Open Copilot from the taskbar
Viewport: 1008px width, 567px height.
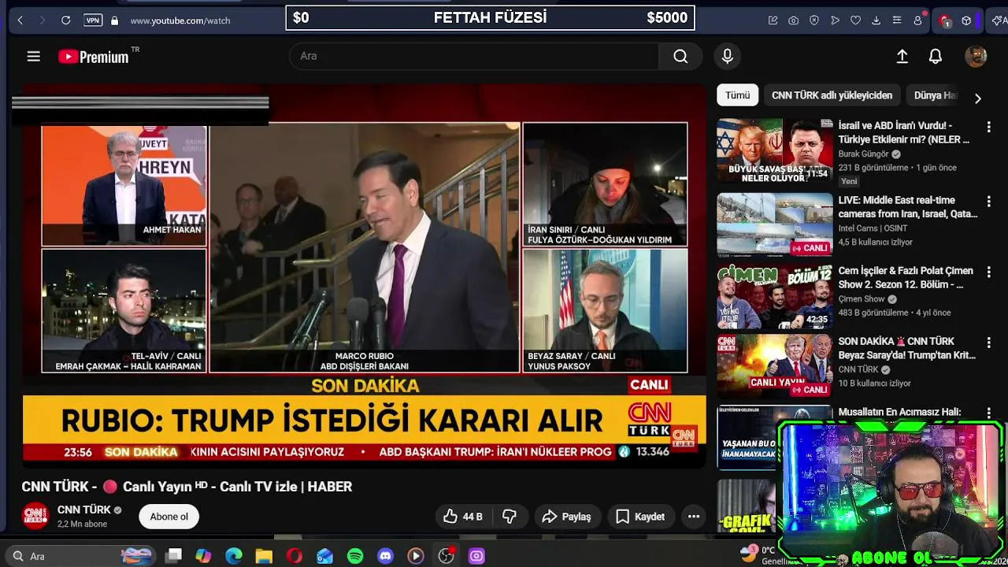[x=204, y=556]
